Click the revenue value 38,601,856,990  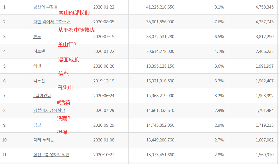pos(160,22)
